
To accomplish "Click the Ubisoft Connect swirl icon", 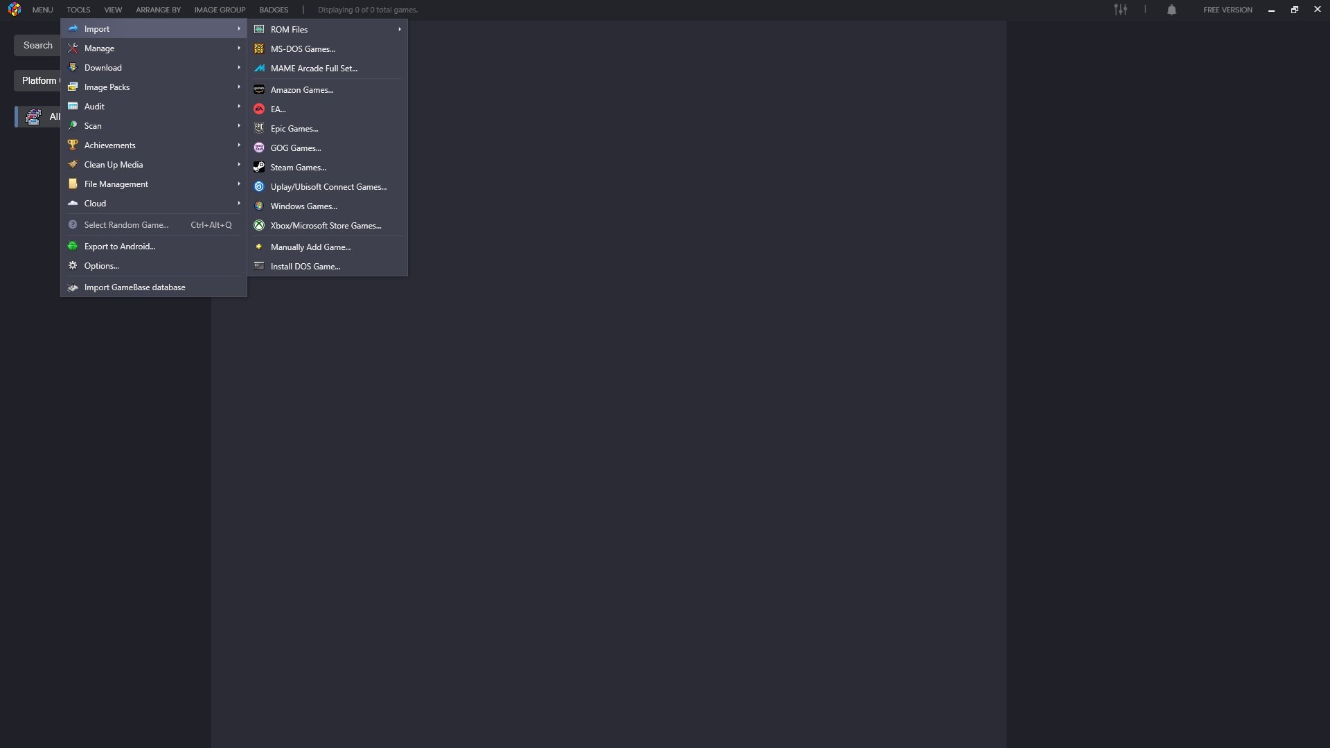I will click(259, 187).
